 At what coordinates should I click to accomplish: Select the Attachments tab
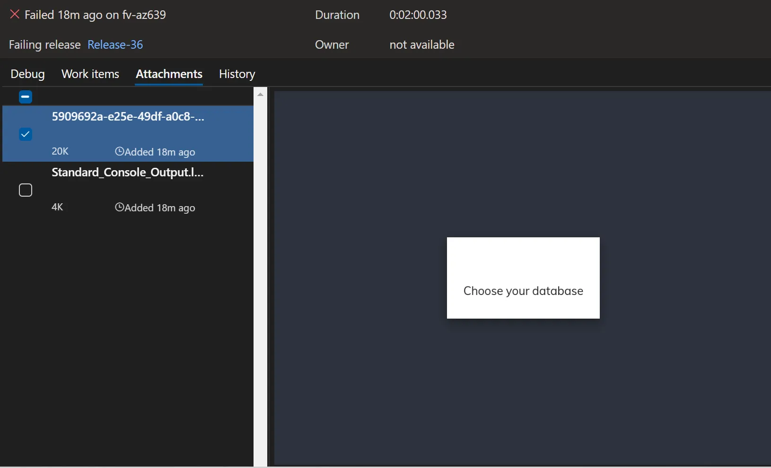click(169, 74)
